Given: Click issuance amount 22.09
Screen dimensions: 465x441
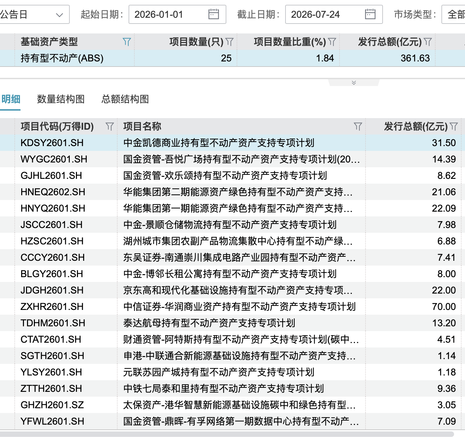Looking at the screenshot, I should coord(444,209).
